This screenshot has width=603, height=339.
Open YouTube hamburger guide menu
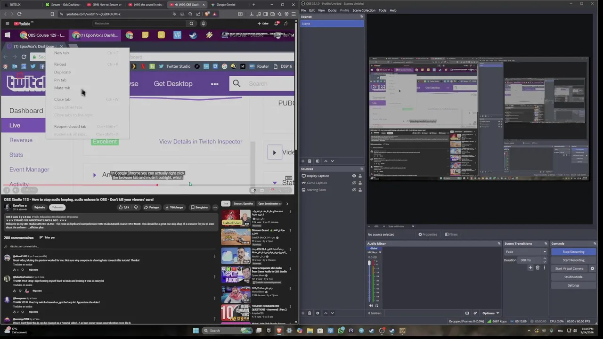[x=7, y=24]
